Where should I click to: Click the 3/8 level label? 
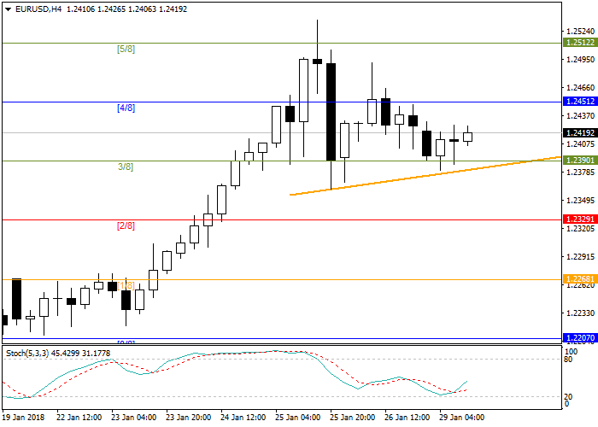(126, 167)
